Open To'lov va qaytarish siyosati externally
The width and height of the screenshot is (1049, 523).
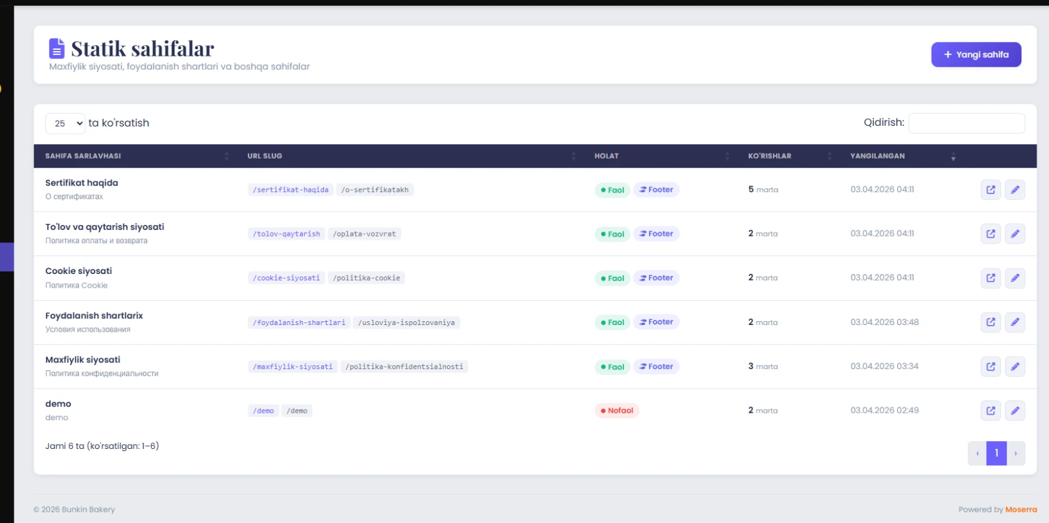point(991,234)
